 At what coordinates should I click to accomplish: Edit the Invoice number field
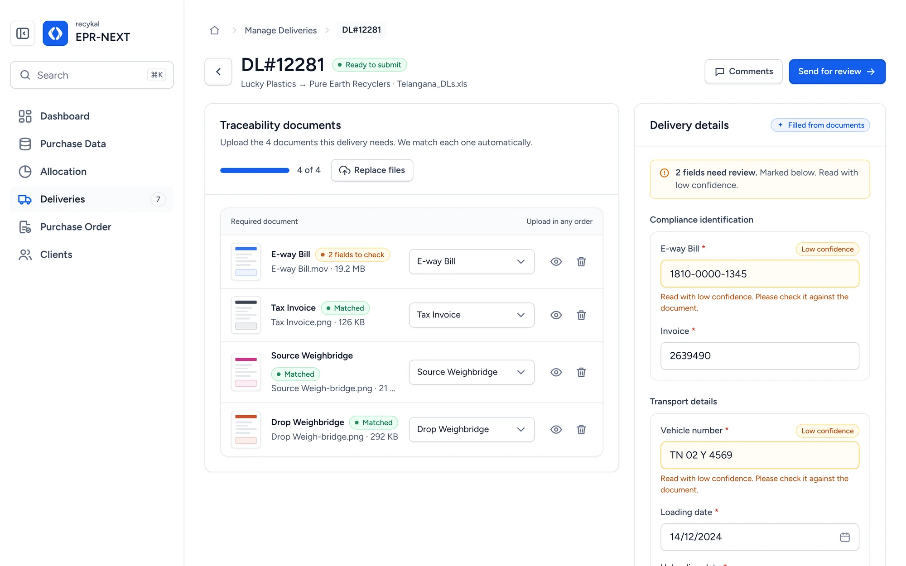click(x=760, y=356)
